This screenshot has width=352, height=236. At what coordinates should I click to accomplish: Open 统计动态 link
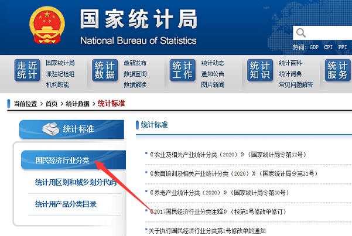213,63
